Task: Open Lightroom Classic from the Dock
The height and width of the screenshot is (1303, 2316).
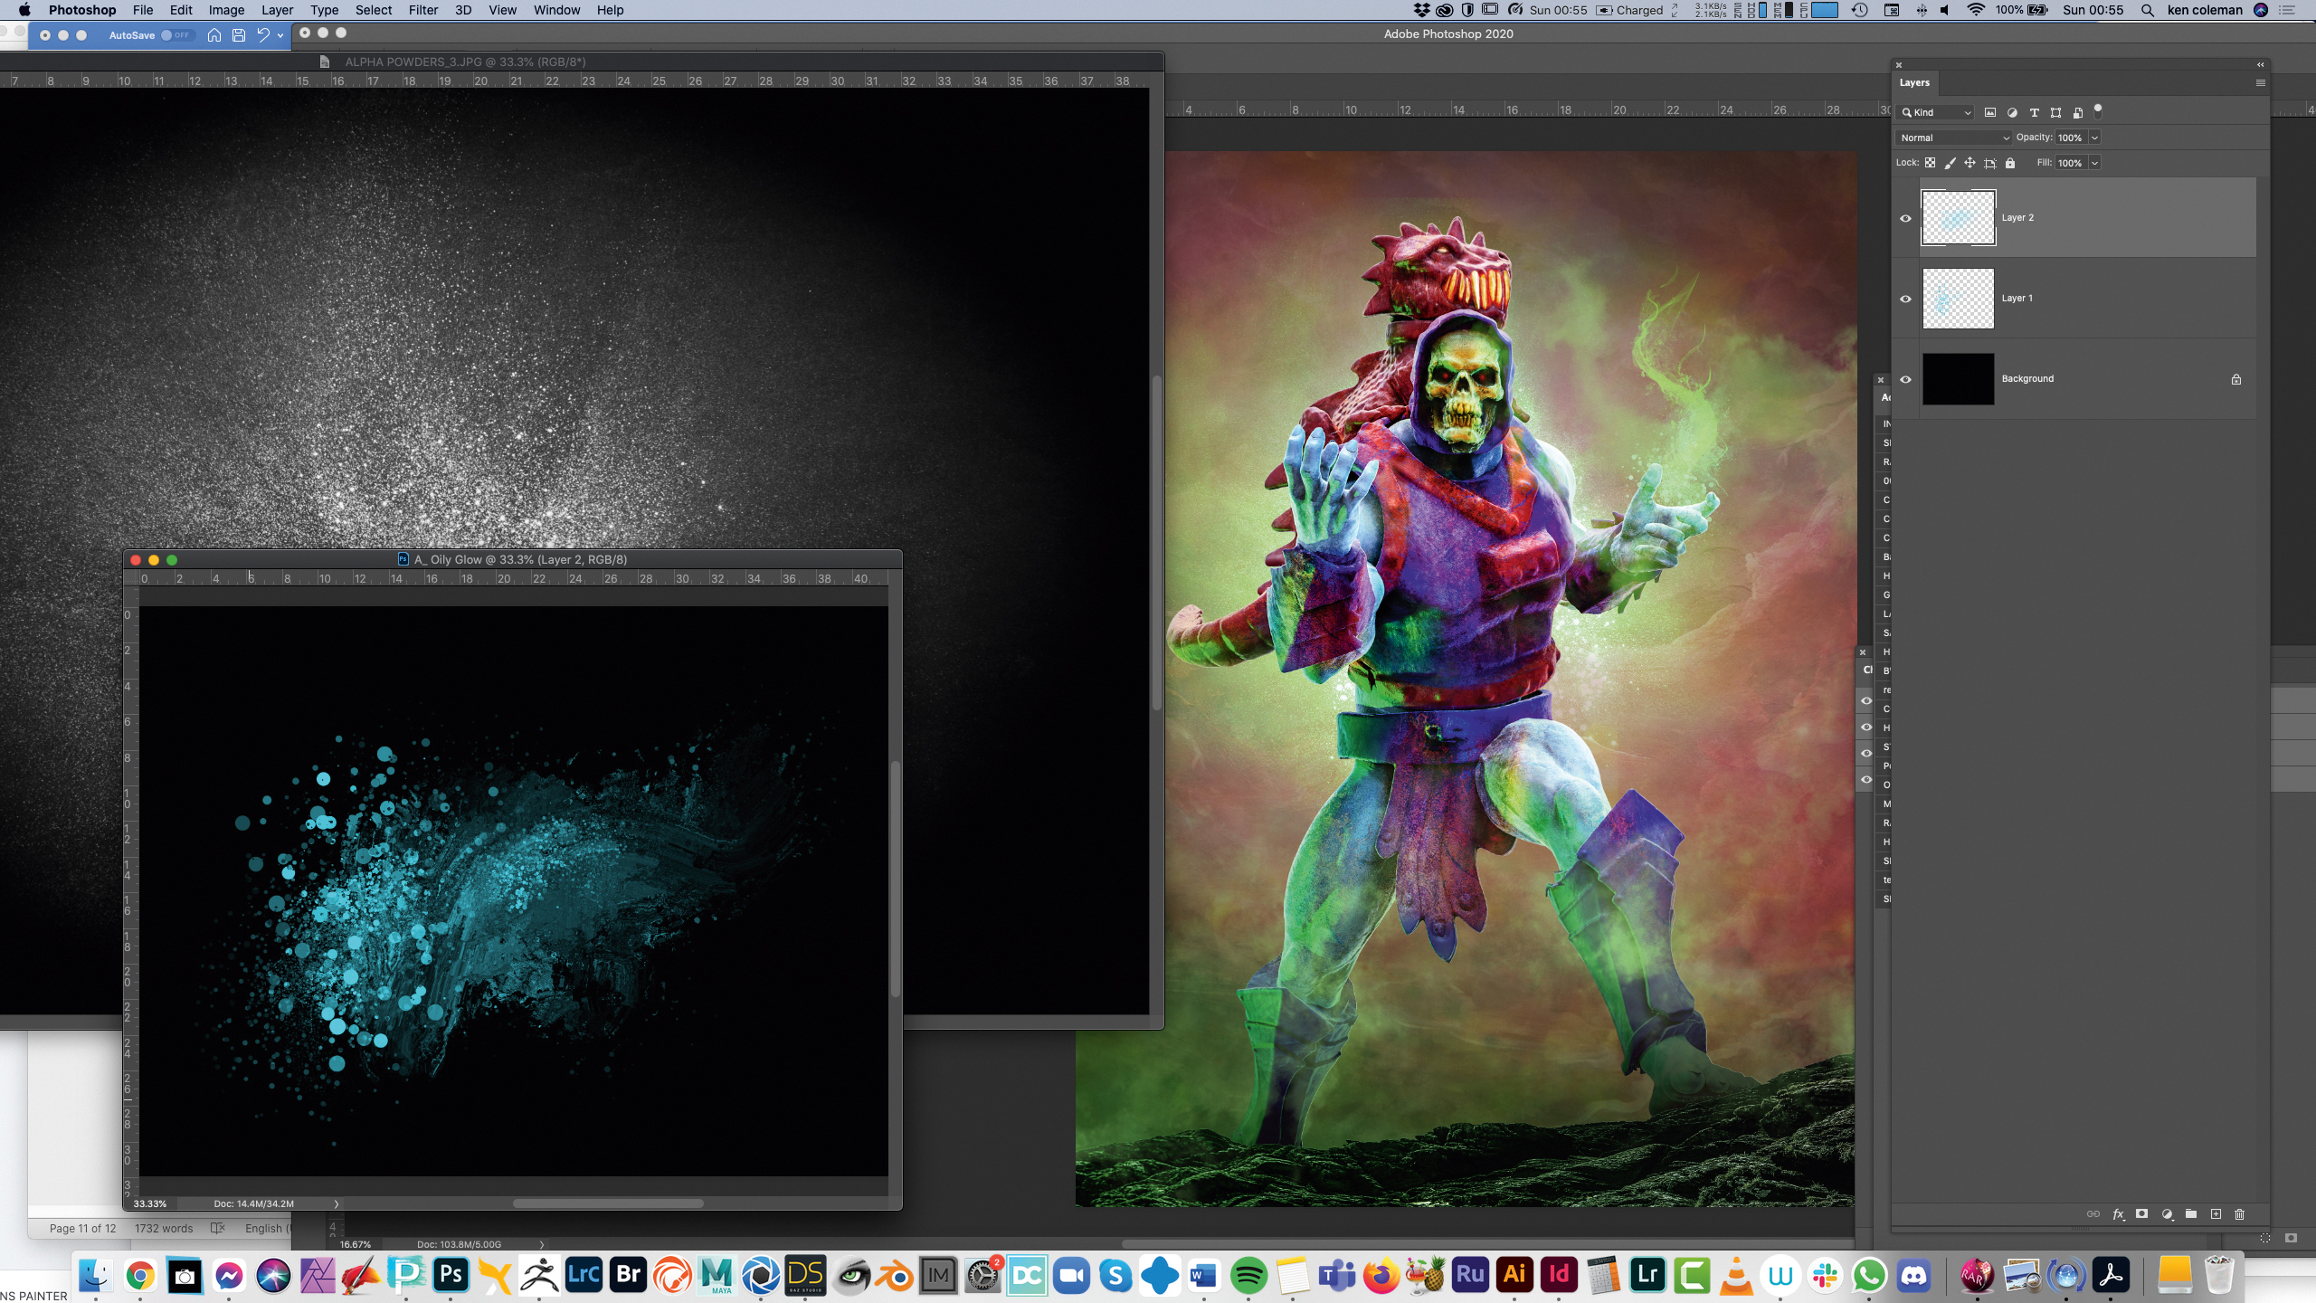Action: (584, 1276)
